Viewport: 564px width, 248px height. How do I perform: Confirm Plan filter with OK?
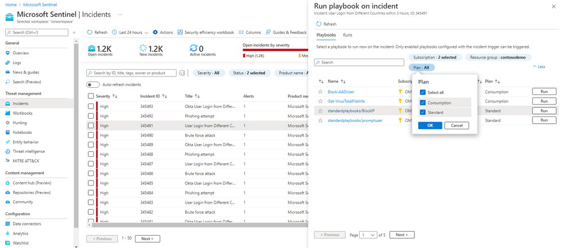[x=430, y=125]
